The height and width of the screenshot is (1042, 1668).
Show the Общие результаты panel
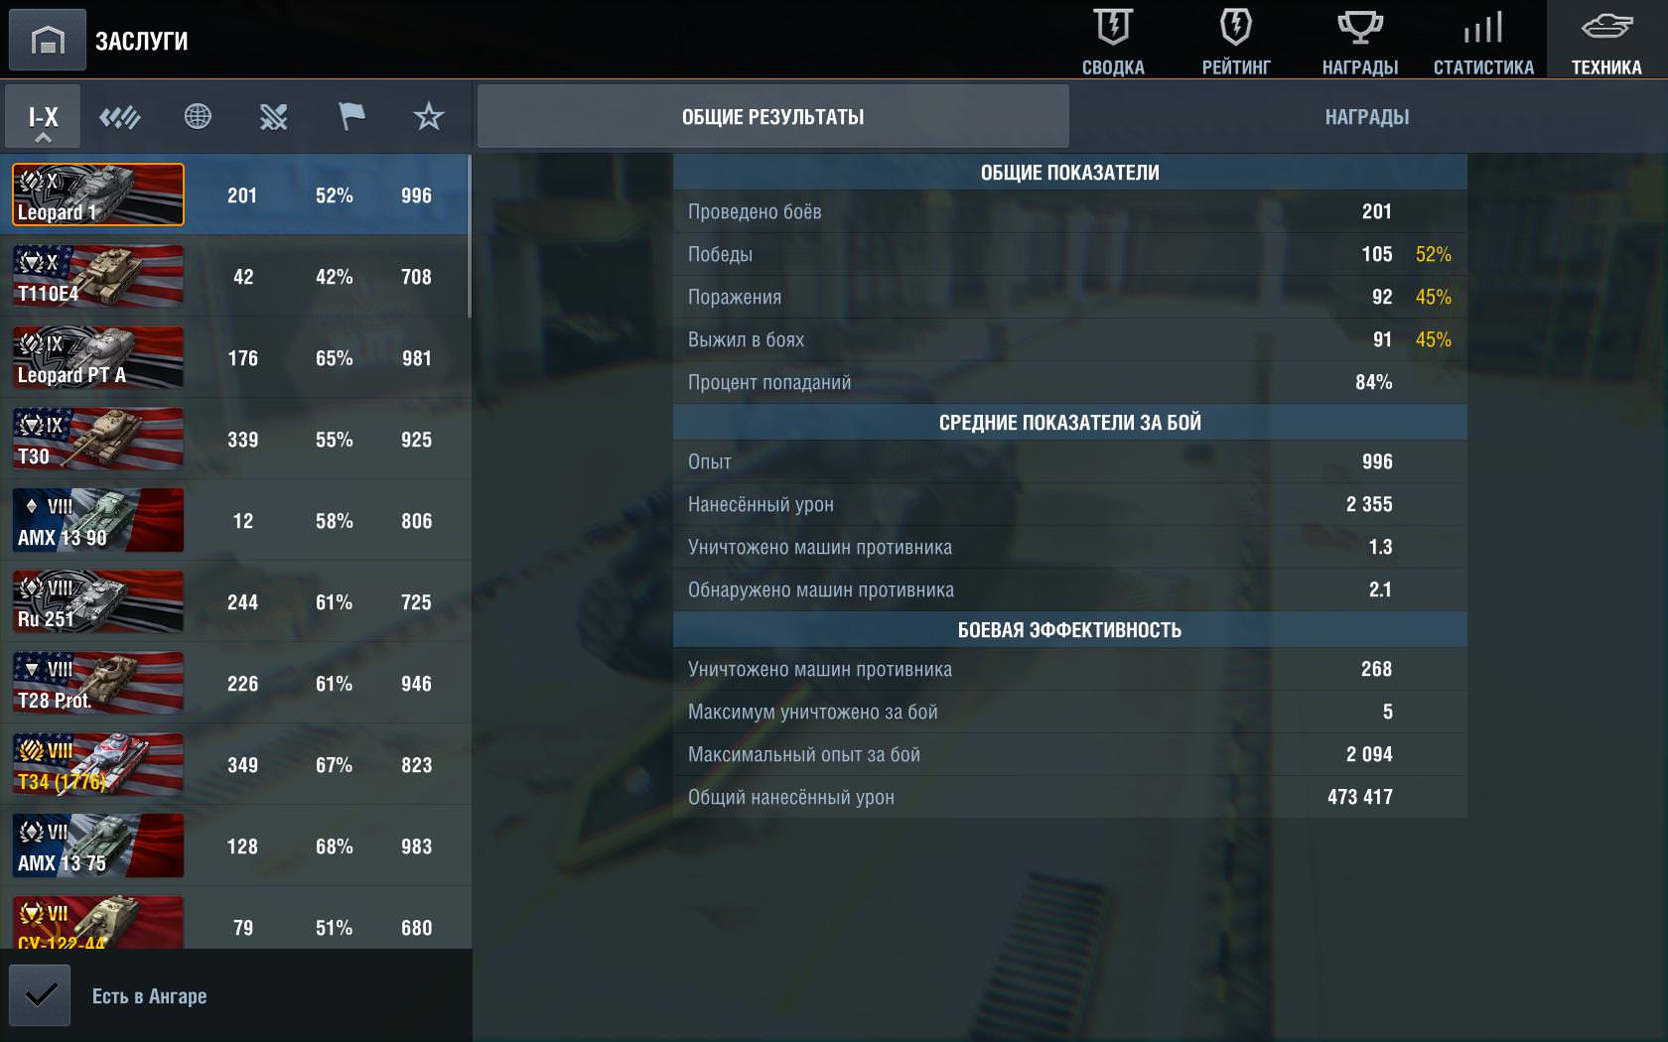click(x=773, y=117)
